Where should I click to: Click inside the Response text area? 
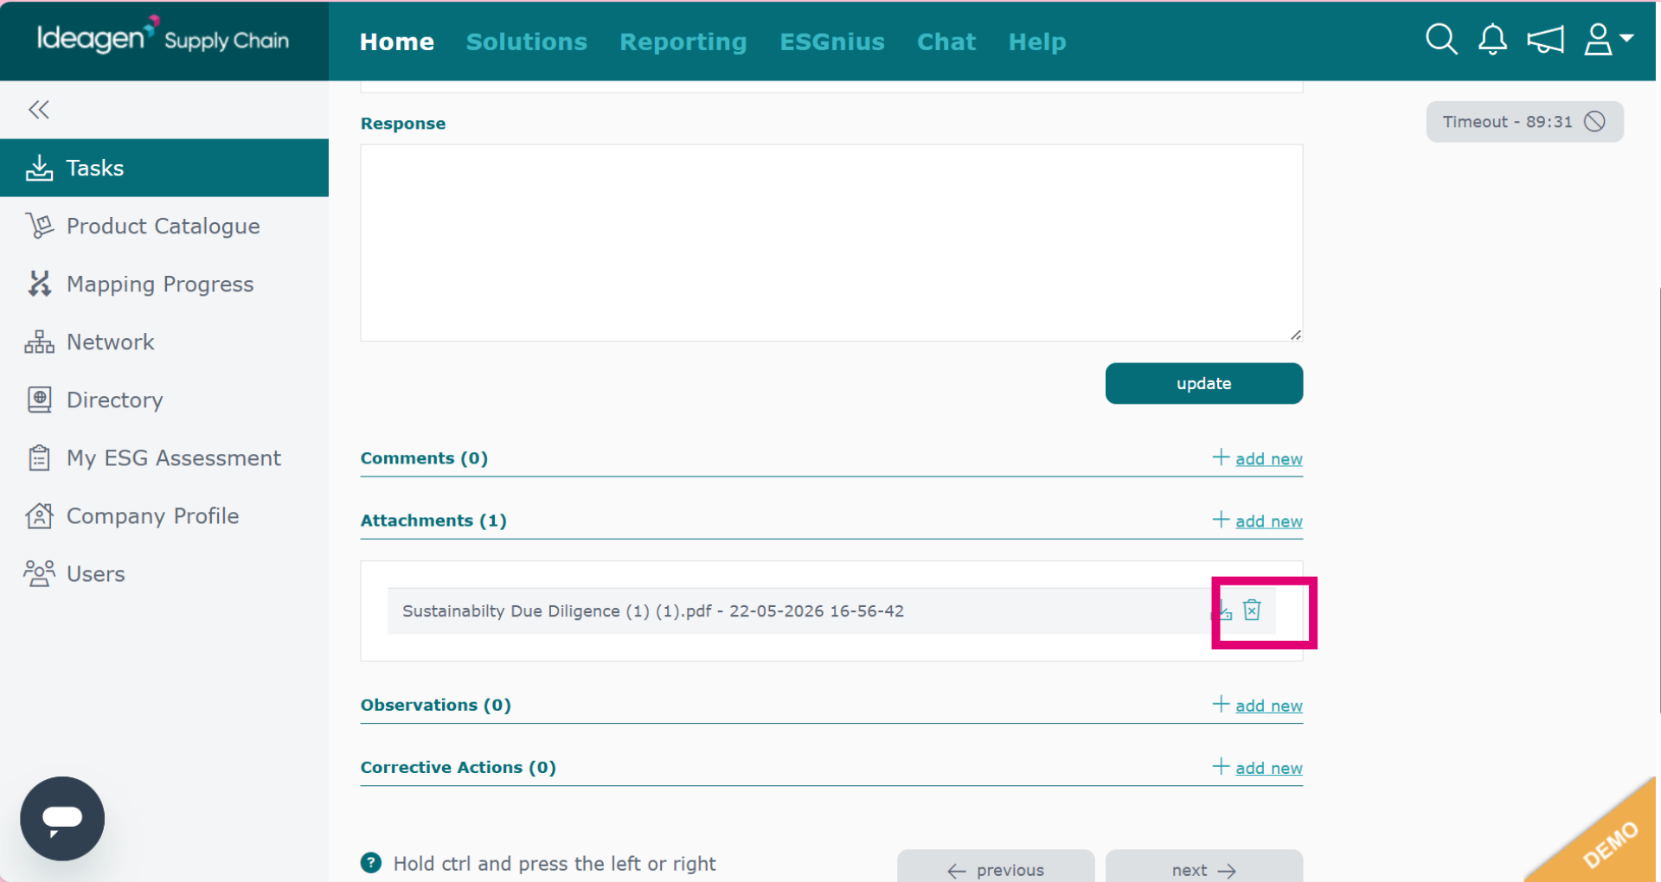tap(831, 243)
